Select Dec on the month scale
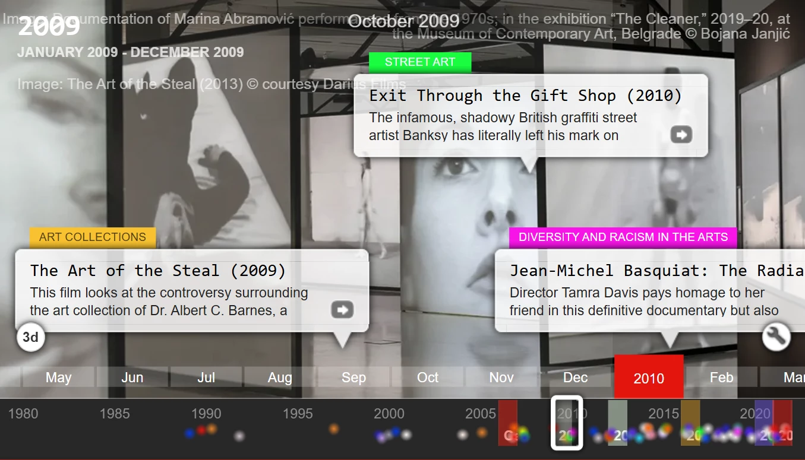 pyautogui.click(x=575, y=377)
